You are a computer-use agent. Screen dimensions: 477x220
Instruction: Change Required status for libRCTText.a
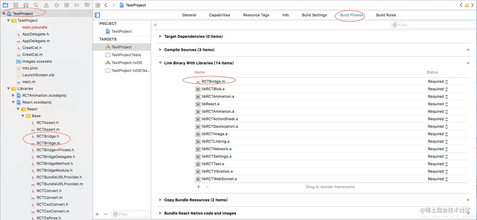pos(438,164)
